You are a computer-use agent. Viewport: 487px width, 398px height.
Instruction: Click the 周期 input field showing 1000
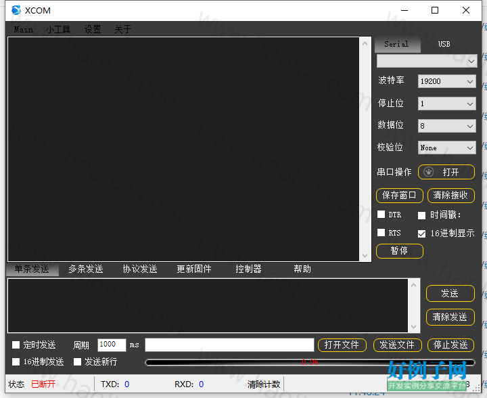[x=112, y=345]
